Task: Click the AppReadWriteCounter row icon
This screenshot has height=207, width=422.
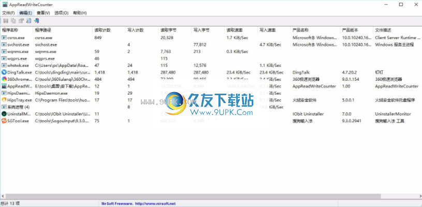Action: [4, 86]
